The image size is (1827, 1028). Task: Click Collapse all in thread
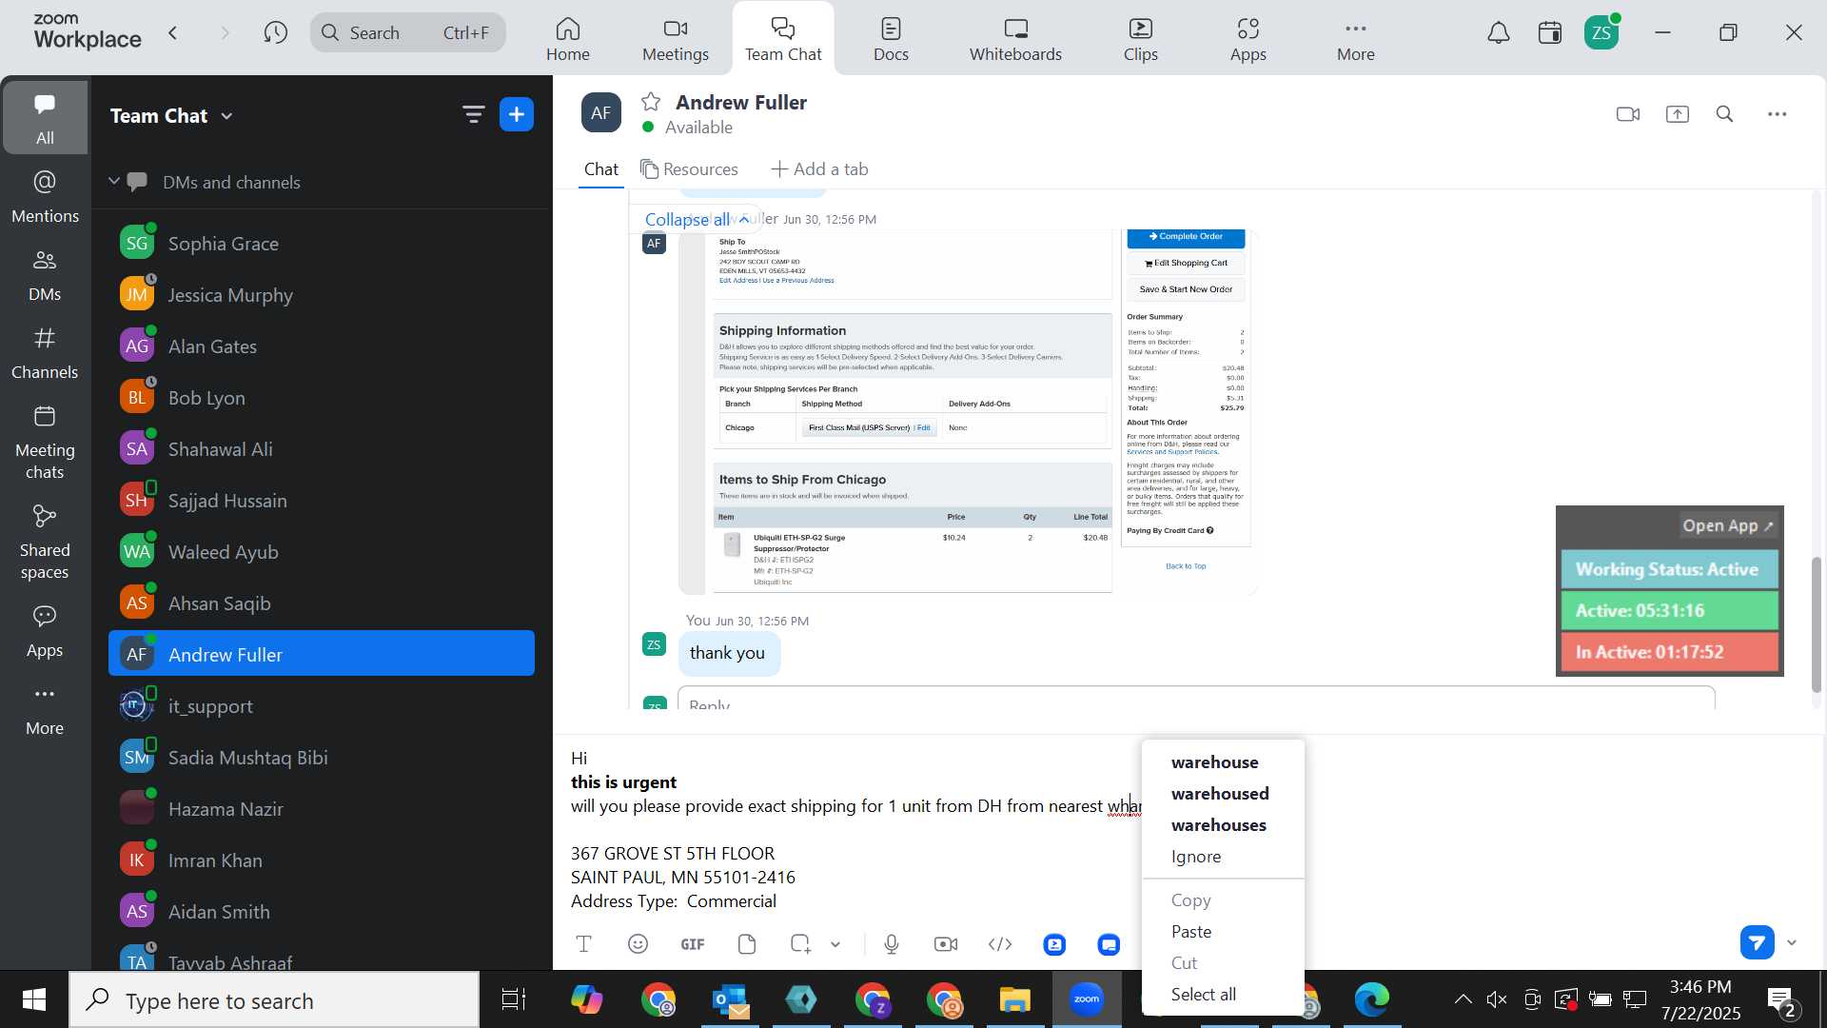click(x=697, y=220)
